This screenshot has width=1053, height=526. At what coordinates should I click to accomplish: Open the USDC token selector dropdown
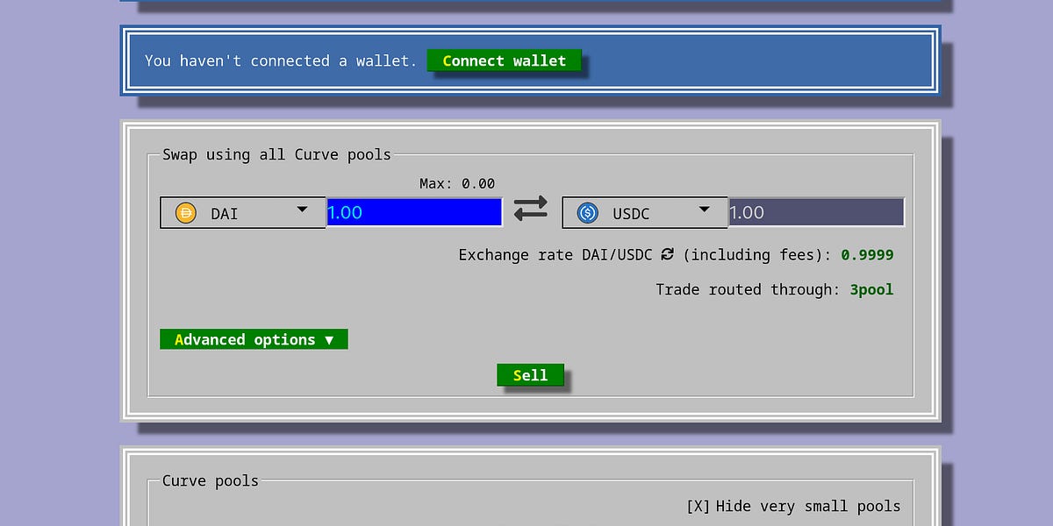(x=704, y=211)
